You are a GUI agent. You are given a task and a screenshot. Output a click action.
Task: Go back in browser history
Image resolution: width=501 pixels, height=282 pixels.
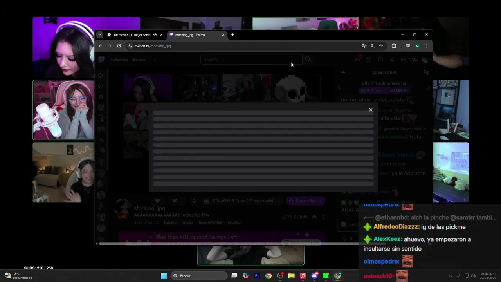pyautogui.click(x=100, y=46)
